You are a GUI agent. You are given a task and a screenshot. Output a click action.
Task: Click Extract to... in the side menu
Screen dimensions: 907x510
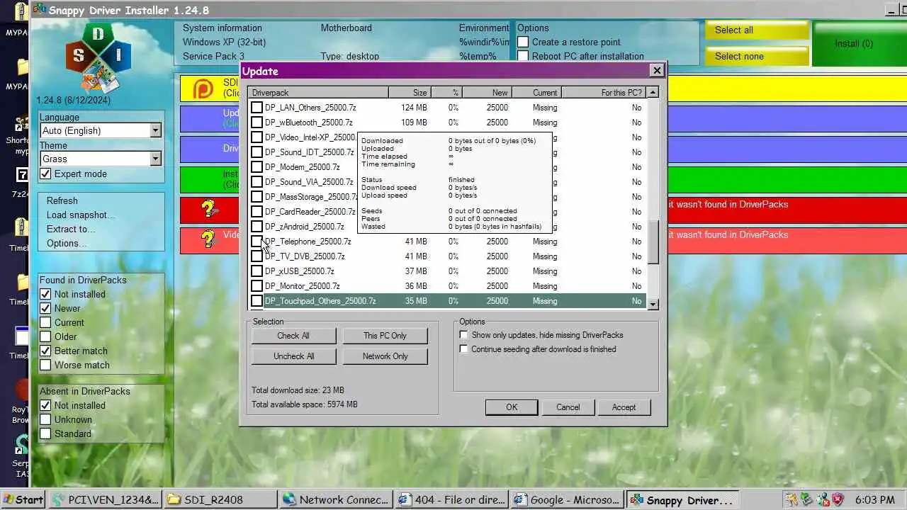tap(71, 229)
